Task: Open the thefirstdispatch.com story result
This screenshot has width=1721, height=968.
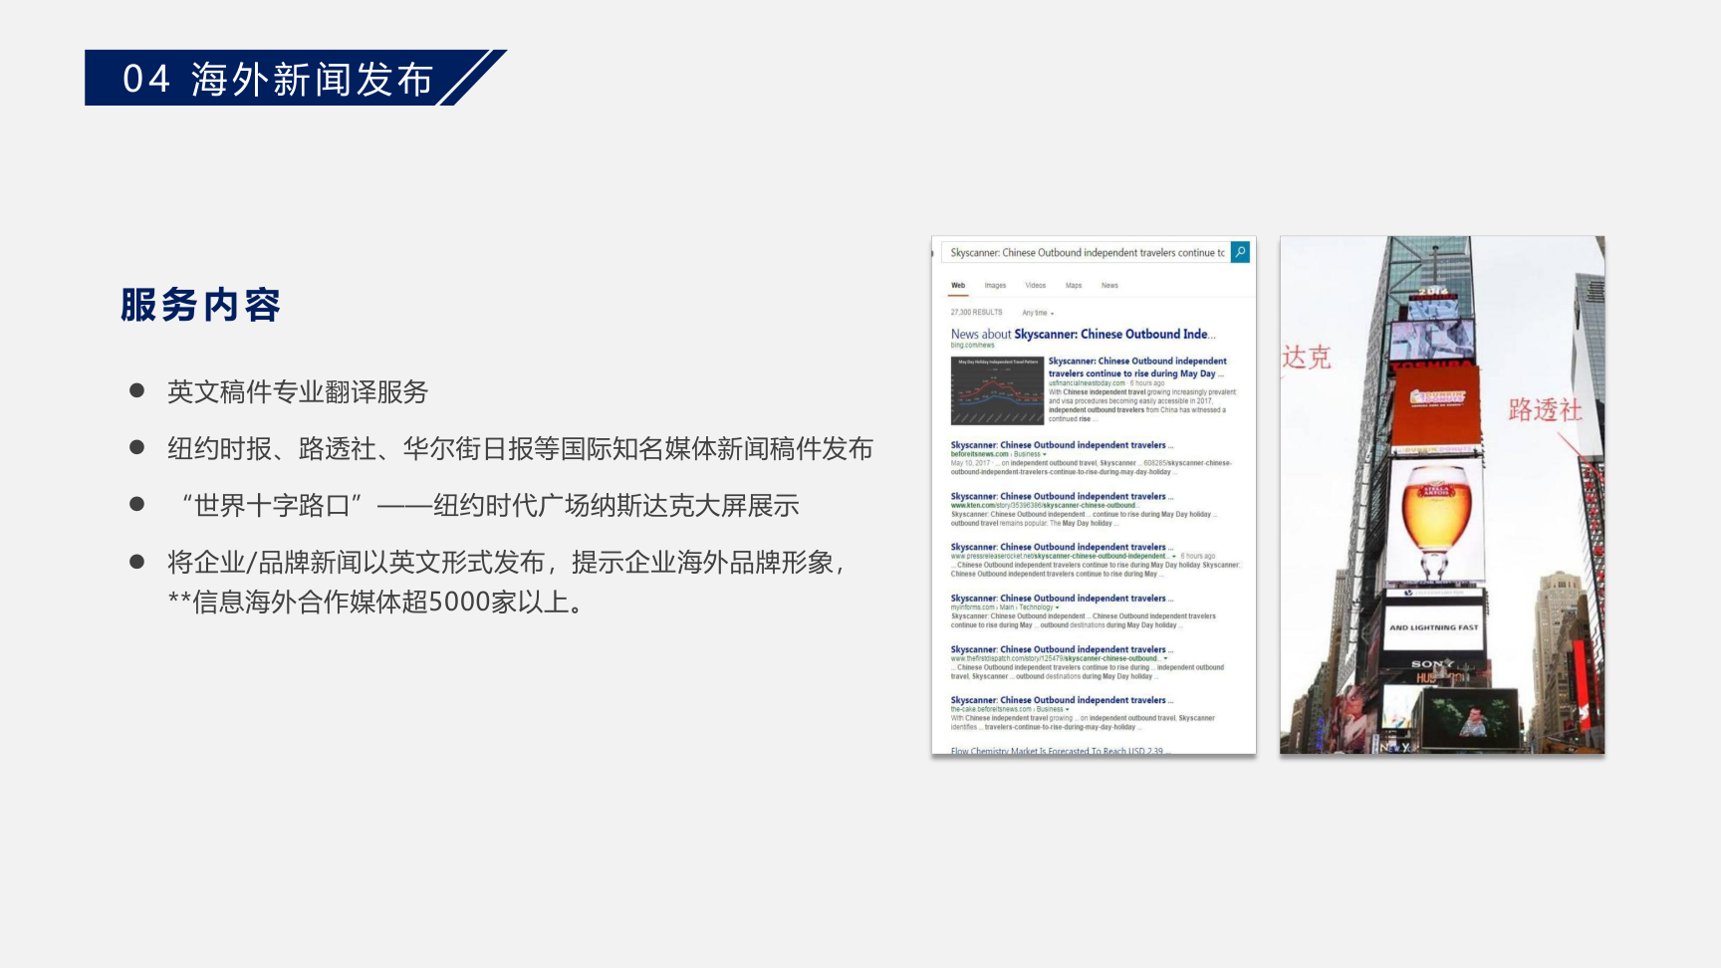Action: (x=1062, y=649)
